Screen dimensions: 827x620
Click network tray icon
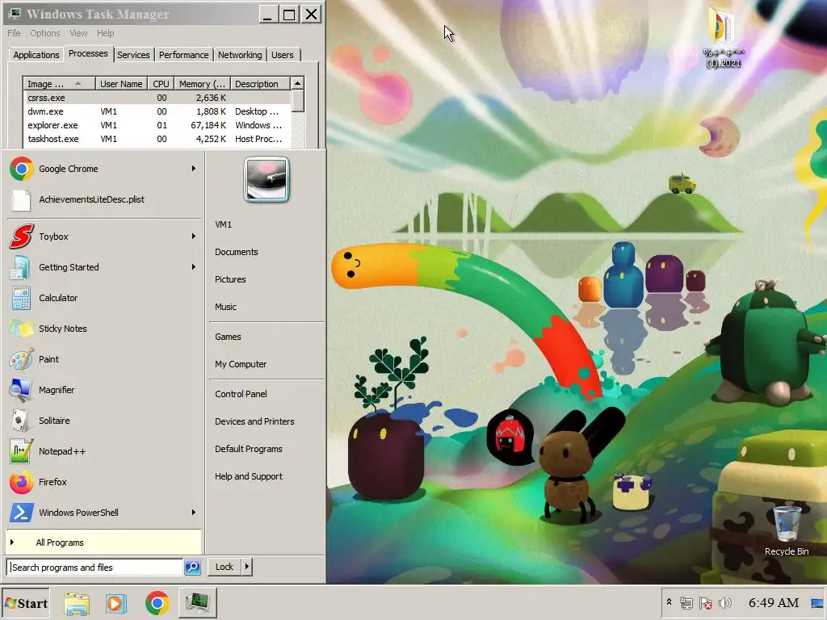coord(686,602)
